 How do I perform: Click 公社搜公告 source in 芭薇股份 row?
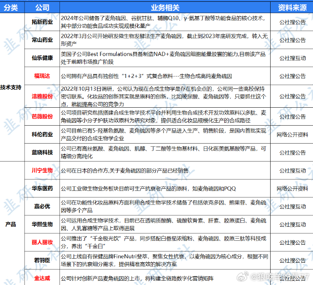(292, 117)
